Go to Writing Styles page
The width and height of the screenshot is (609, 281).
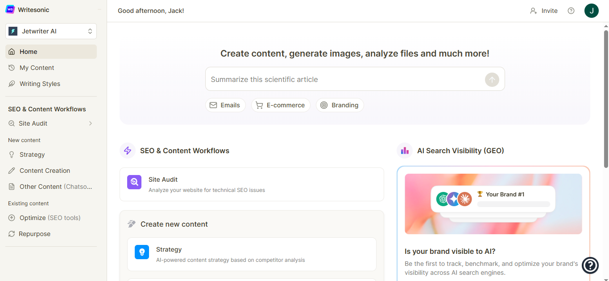coord(40,84)
